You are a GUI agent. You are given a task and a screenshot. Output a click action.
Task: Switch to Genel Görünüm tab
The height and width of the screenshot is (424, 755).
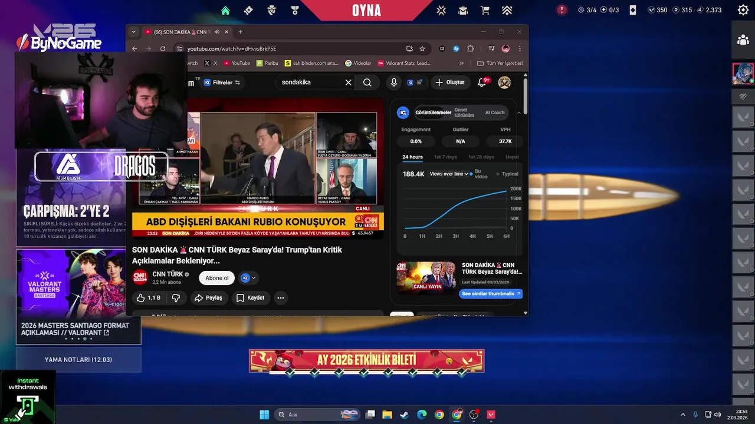tap(464, 112)
